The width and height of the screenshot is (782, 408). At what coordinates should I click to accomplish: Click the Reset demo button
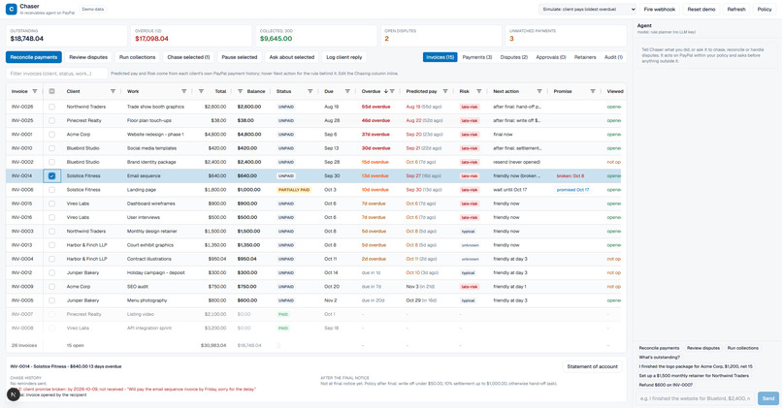click(701, 9)
